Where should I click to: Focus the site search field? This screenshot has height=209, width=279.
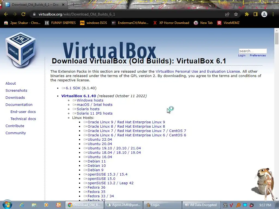[x=253, y=51]
